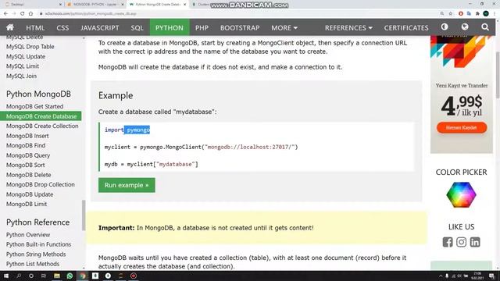Image resolution: width=500 pixels, height=281 pixels.
Task: Open the hexagon Color Picker
Action: (x=461, y=194)
